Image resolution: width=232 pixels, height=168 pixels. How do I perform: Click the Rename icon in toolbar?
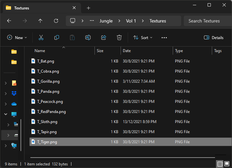(88, 37)
